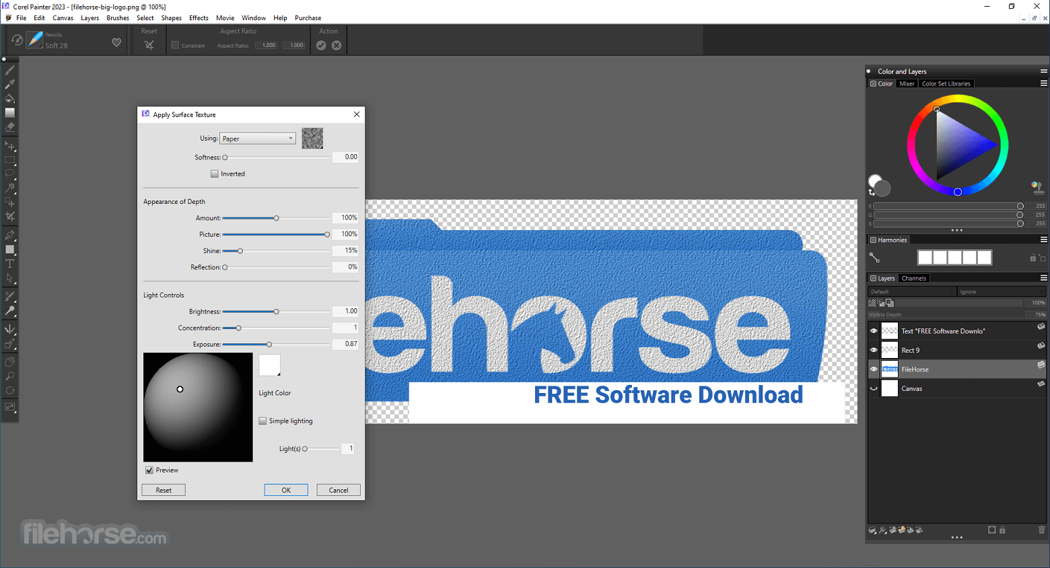The image size is (1050, 568).
Task: Switch to the Color Set Libraries tab
Action: pos(946,83)
